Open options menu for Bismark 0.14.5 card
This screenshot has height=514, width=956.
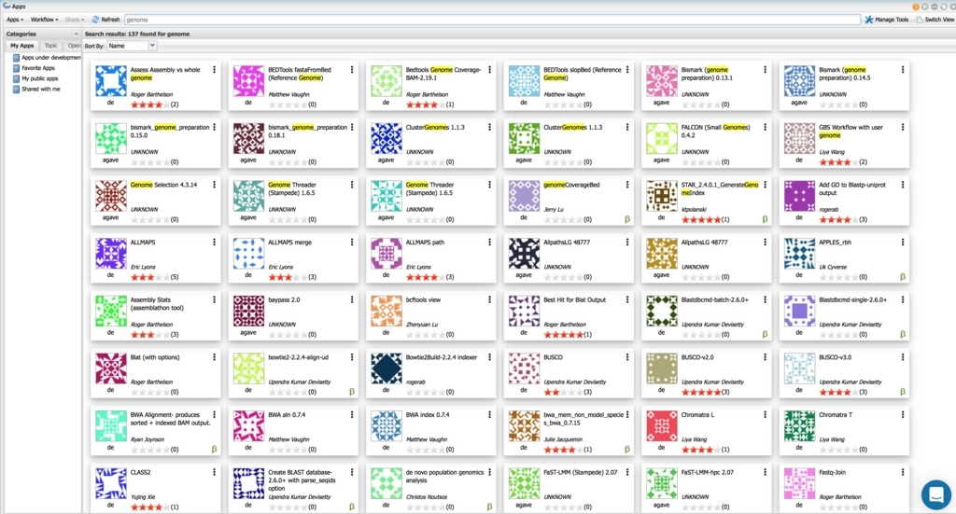pyautogui.click(x=903, y=70)
